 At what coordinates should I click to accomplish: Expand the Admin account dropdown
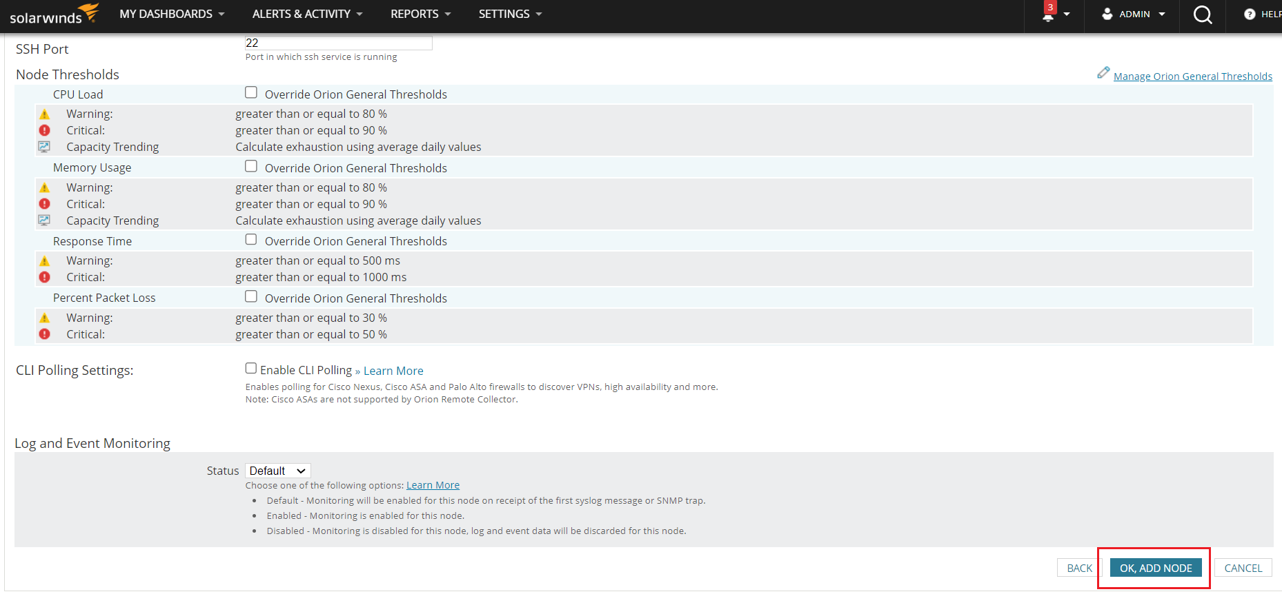pyautogui.click(x=1162, y=14)
